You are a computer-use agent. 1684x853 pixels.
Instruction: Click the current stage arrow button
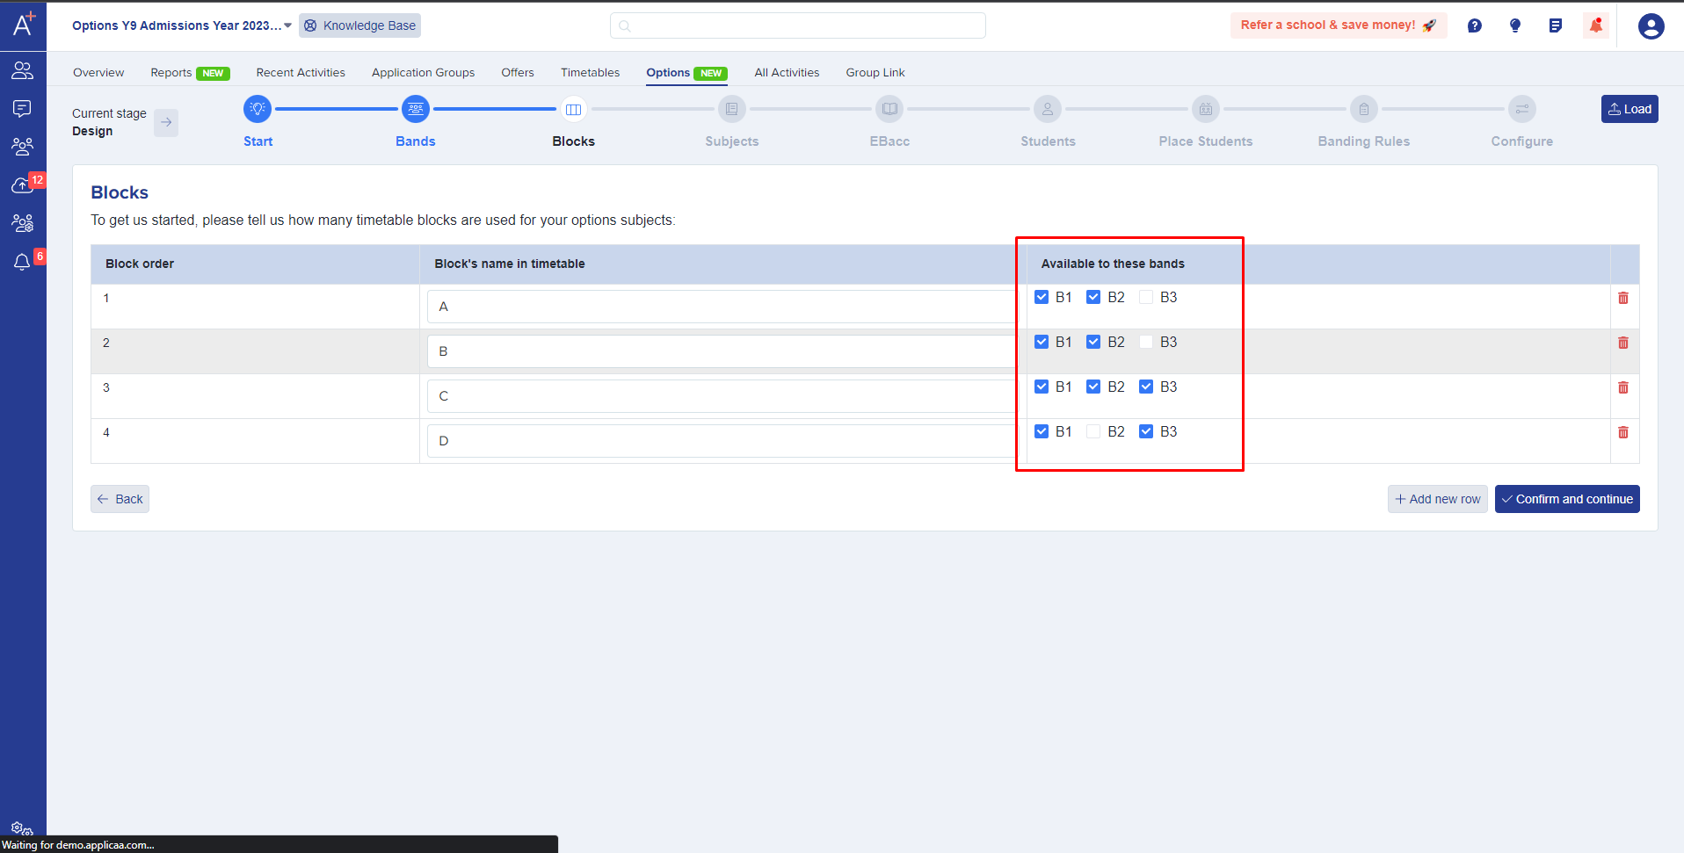coord(166,123)
